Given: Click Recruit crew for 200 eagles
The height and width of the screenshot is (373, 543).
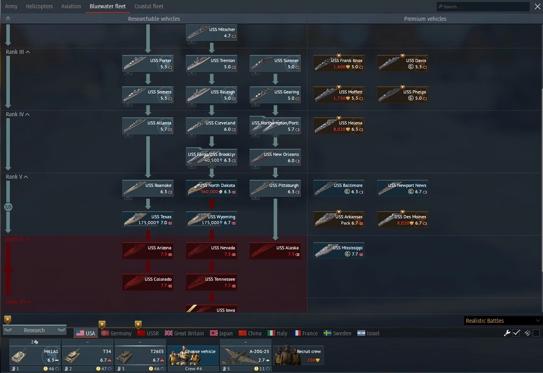Looking at the screenshot, I should pyautogui.click(x=298, y=356).
